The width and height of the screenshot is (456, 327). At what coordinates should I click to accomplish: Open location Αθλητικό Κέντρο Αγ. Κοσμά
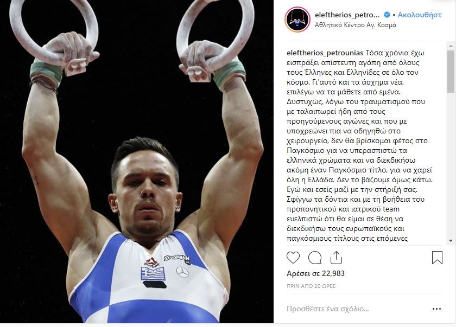(x=356, y=25)
